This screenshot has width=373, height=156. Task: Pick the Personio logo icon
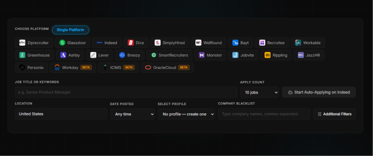pyautogui.click(x=22, y=68)
